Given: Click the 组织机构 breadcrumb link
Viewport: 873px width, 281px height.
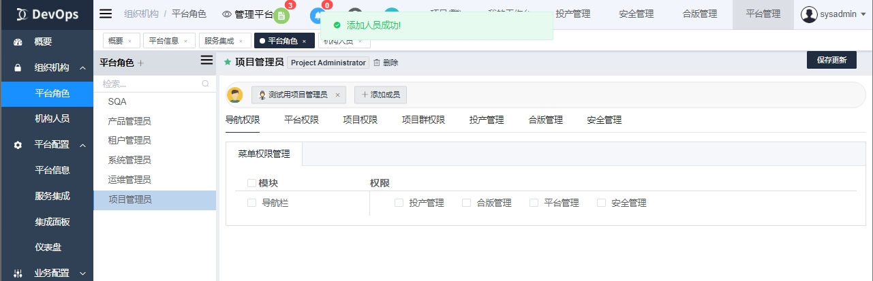Looking at the screenshot, I should click(140, 14).
